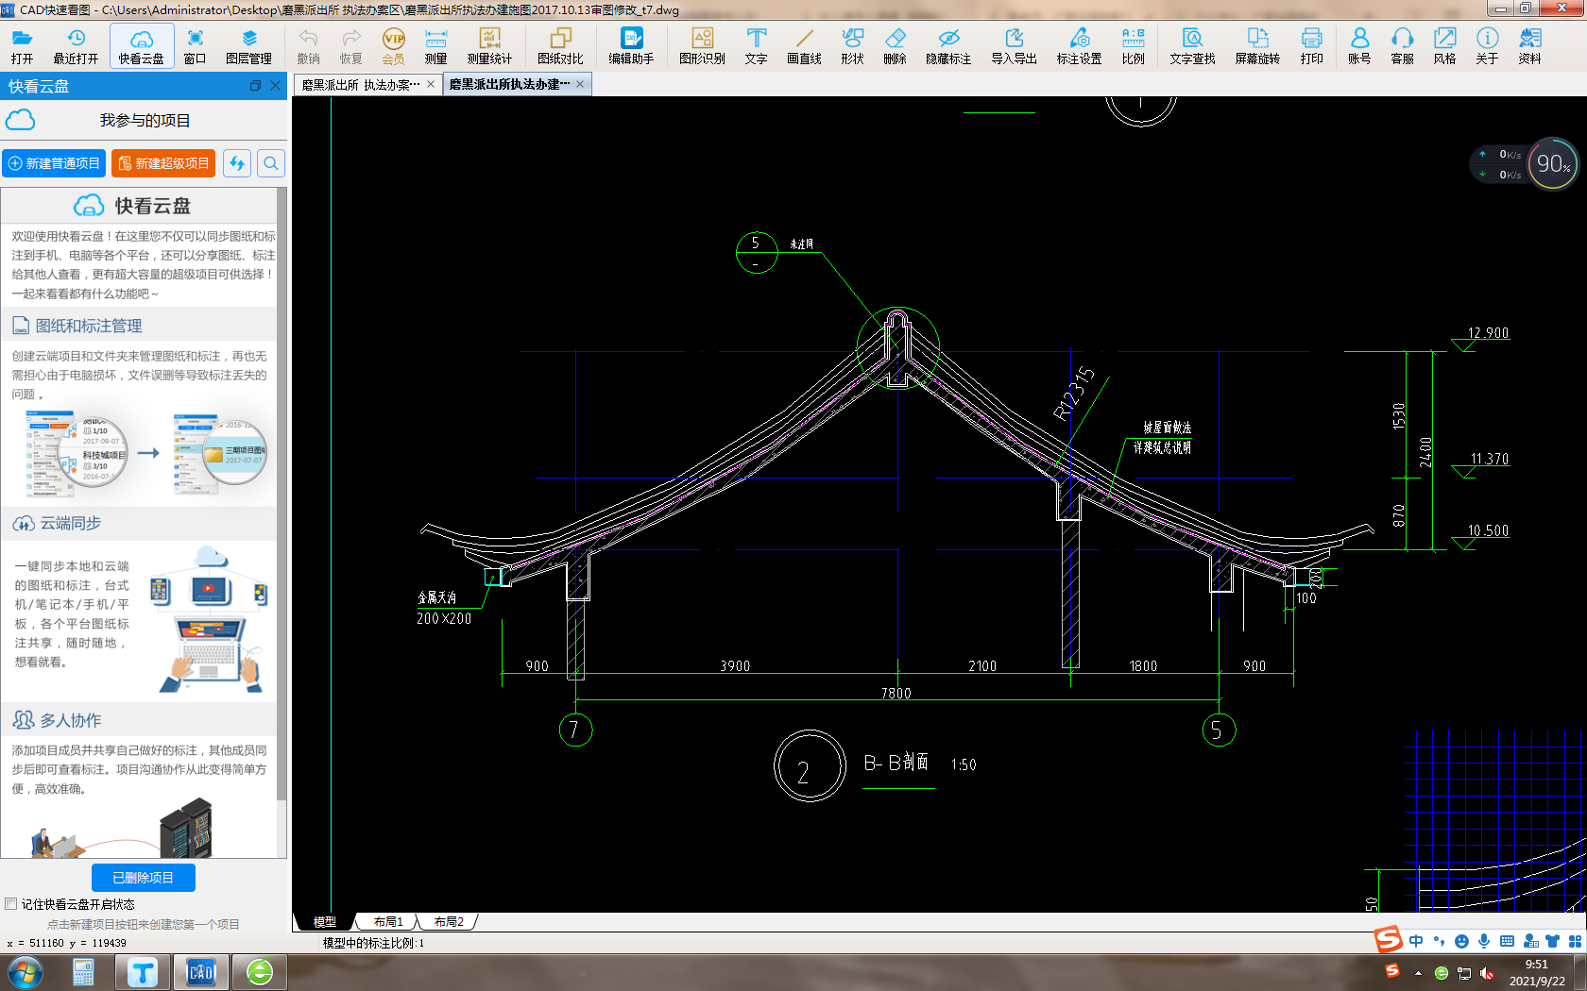Click the 打印 print icon
Viewport: 1587px width, 991px height.
[1311, 45]
